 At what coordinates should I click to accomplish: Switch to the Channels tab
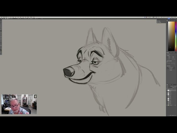click(x=170, y=85)
